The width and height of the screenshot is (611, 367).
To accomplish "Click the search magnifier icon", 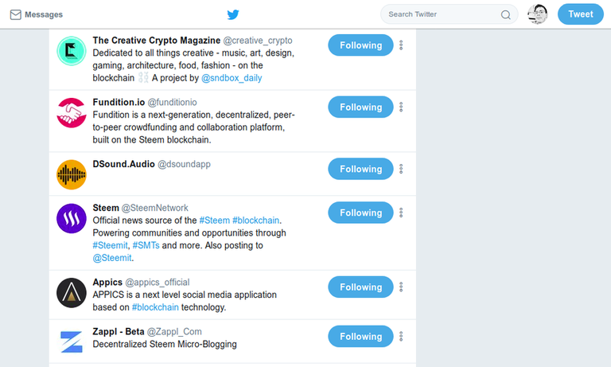I will [506, 15].
